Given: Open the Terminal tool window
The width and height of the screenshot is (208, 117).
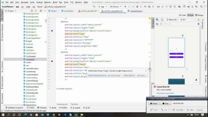Looking at the screenshot, I should pos(42,108).
